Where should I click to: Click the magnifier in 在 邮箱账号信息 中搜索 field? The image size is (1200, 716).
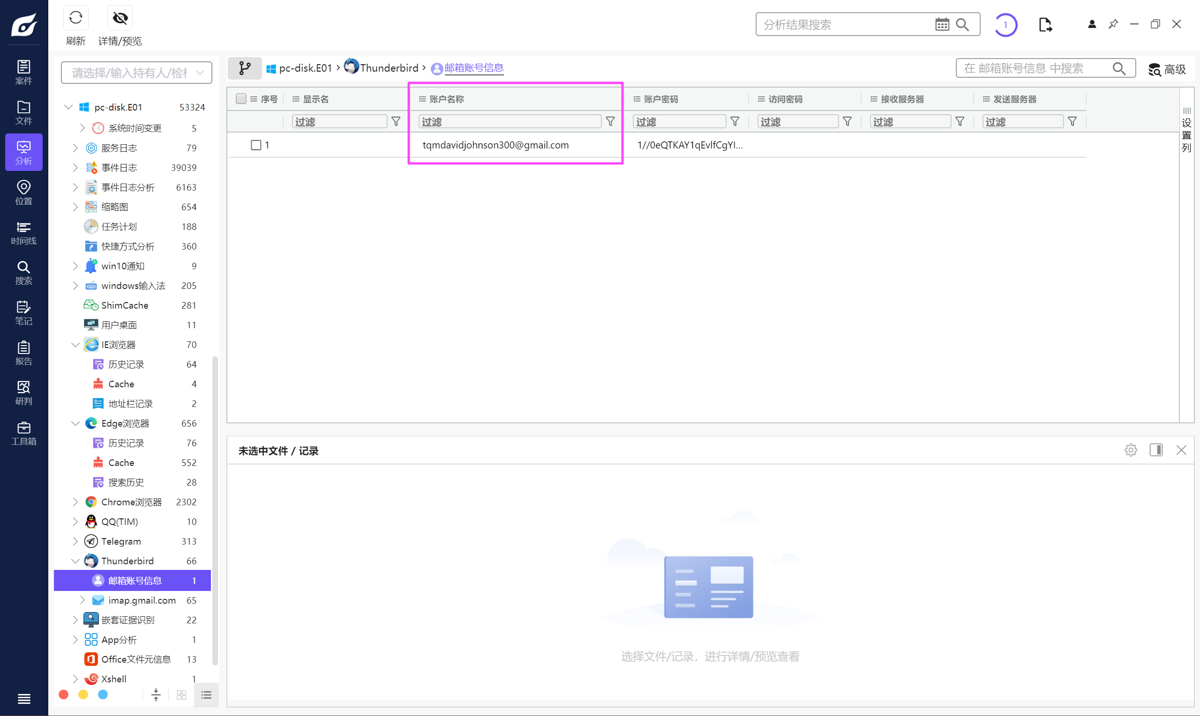coord(1119,68)
